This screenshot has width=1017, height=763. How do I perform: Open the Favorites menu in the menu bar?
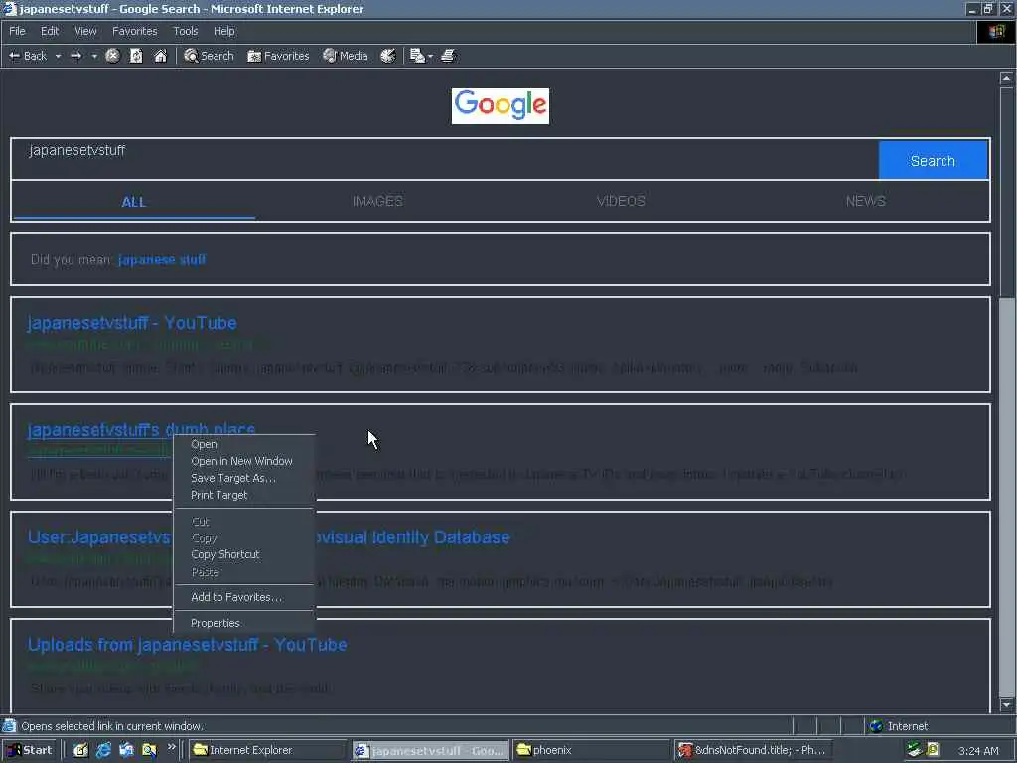click(x=134, y=31)
